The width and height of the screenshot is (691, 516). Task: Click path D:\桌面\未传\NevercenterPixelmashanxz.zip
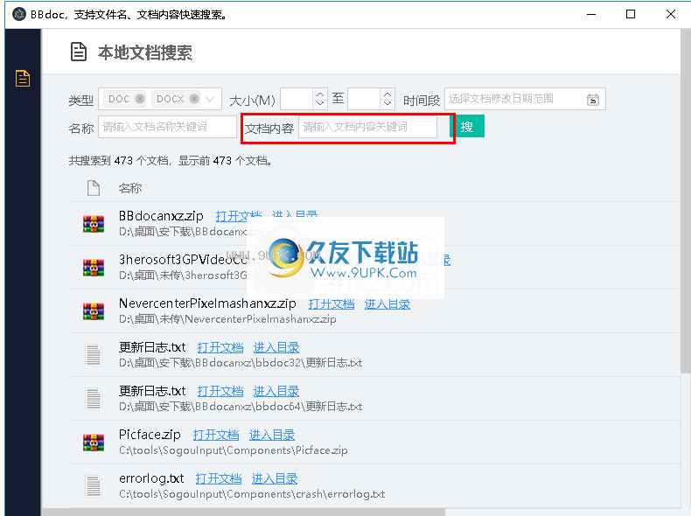(227, 319)
